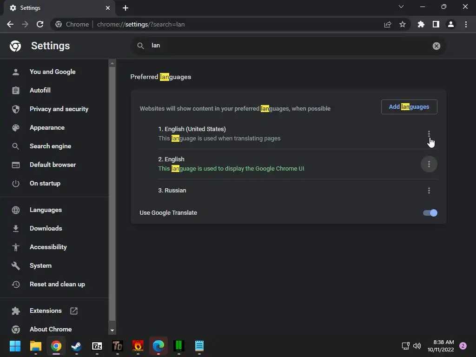Bookmark this page with the star icon
476x357 pixels.
(402, 24)
